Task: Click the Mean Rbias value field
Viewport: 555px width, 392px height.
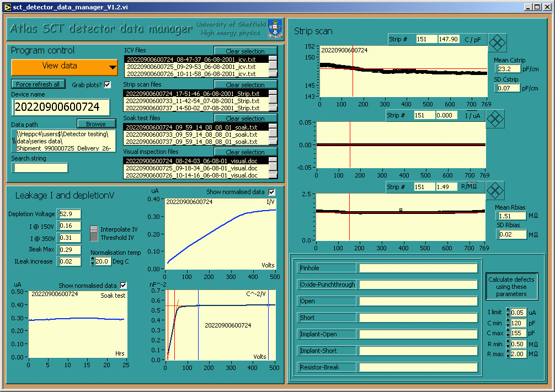Action: pos(512,216)
